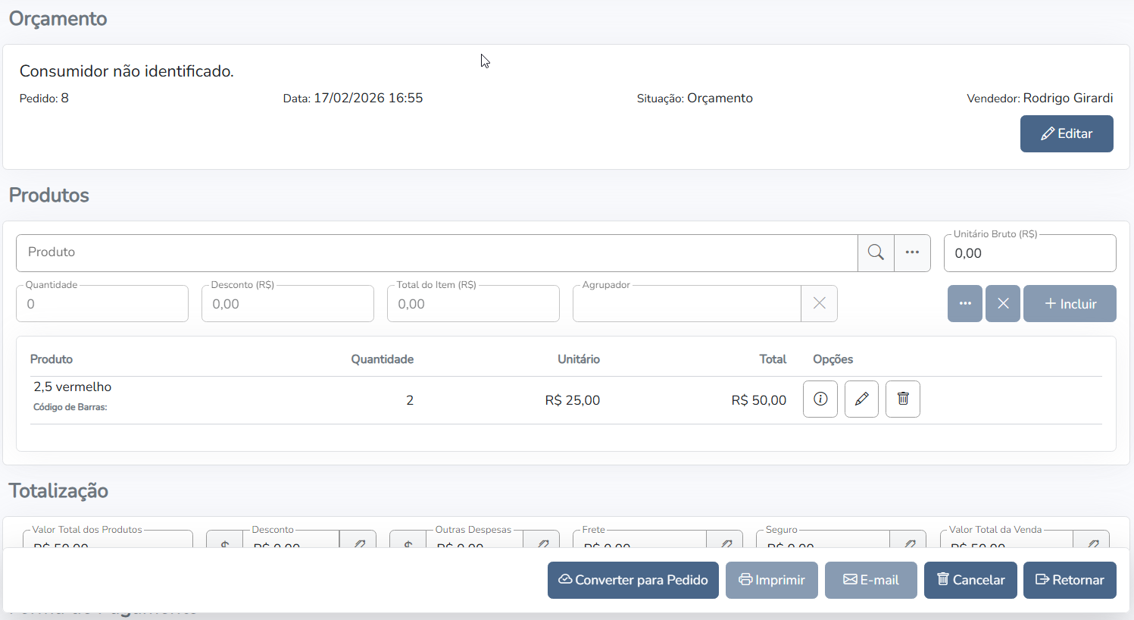
Task: Click the Incluir button
Action: coord(1070,303)
